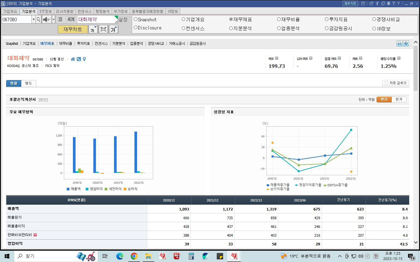This screenshot has width=420, height=262.
Task: Click the 설정 settings button
Action: (123, 20)
